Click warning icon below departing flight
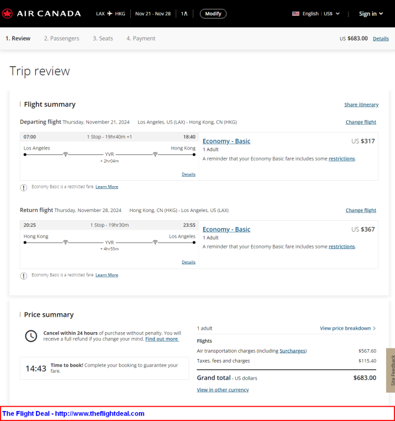 (x=24, y=187)
